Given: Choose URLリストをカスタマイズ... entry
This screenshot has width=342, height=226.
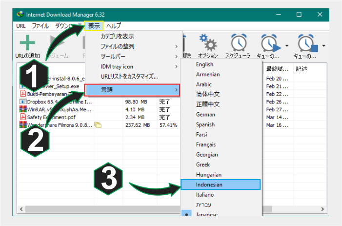Looking at the screenshot, I should [133, 77].
